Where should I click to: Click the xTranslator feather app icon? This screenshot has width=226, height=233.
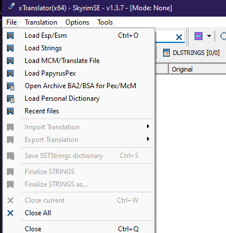coord(11,7)
